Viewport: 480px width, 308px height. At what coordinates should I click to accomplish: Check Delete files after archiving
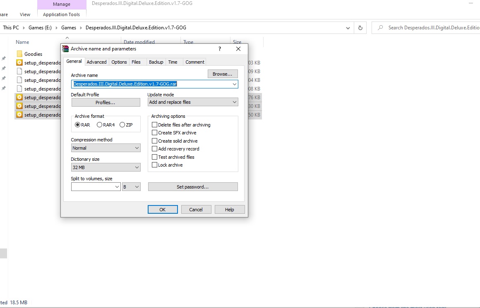(154, 124)
